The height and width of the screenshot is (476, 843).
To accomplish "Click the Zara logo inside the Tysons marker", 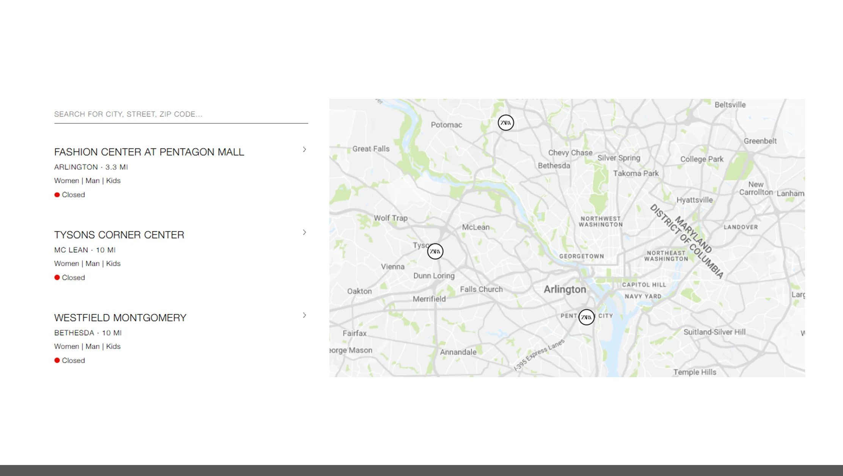I will tap(435, 251).
